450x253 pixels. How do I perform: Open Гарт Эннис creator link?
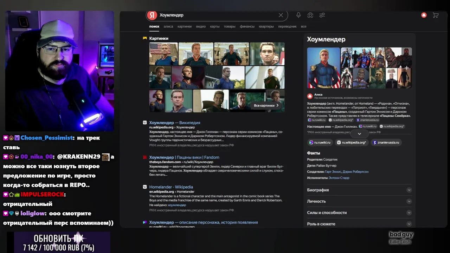click(x=333, y=172)
